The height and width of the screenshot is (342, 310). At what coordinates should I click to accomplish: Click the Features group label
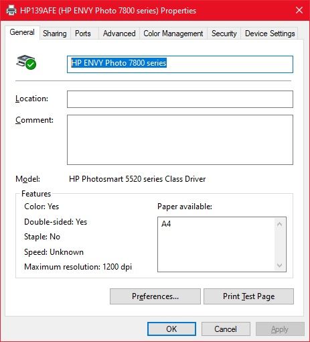coord(36,194)
